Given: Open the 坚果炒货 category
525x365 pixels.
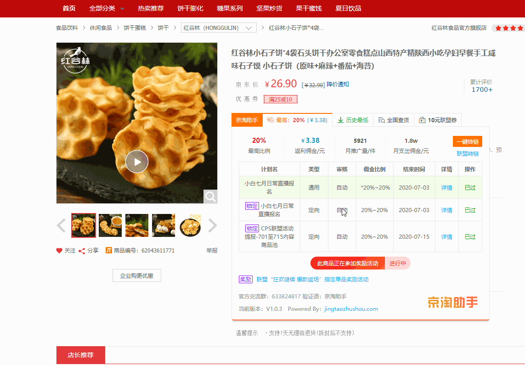Looking at the screenshot, I should tap(269, 8).
